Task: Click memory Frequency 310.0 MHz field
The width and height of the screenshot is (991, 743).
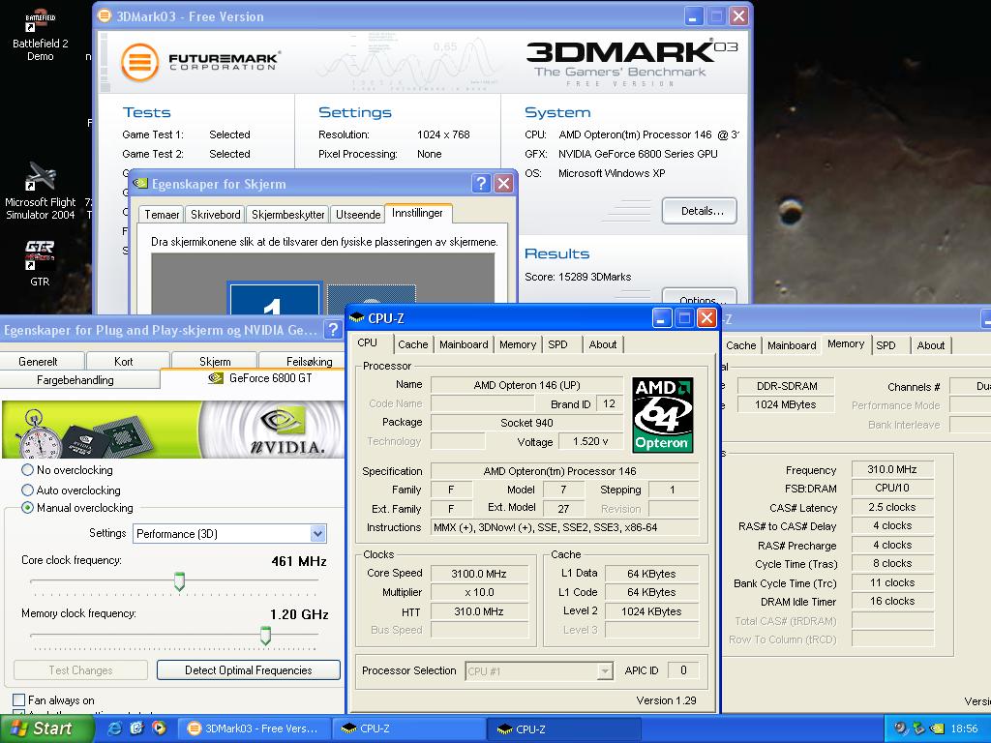Action: point(892,469)
